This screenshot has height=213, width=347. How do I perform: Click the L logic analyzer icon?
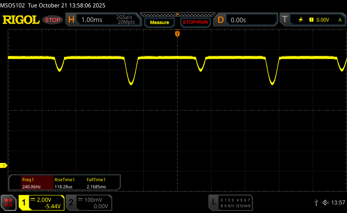(x=213, y=202)
